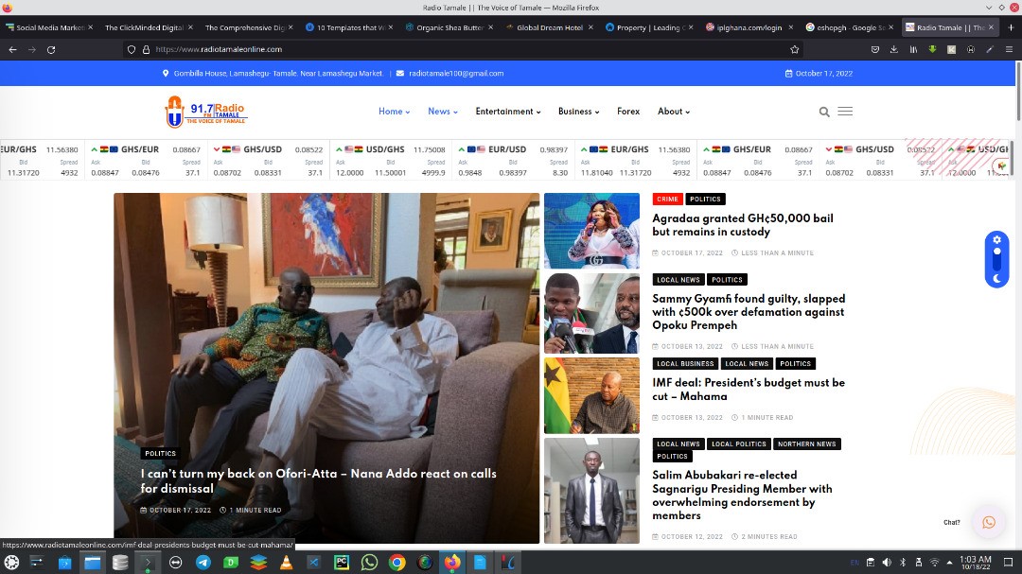
Task: Open Telegram from the taskbar
Action: pyautogui.click(x=203, y=563)
